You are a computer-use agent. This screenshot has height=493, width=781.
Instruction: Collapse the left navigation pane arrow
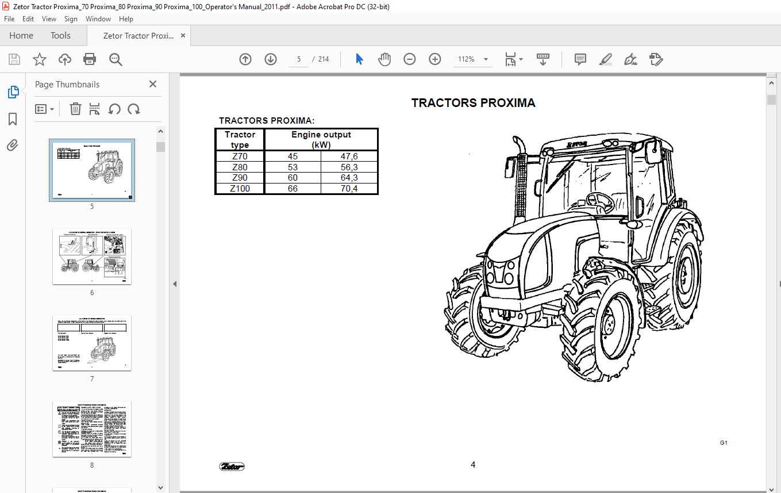175,284
